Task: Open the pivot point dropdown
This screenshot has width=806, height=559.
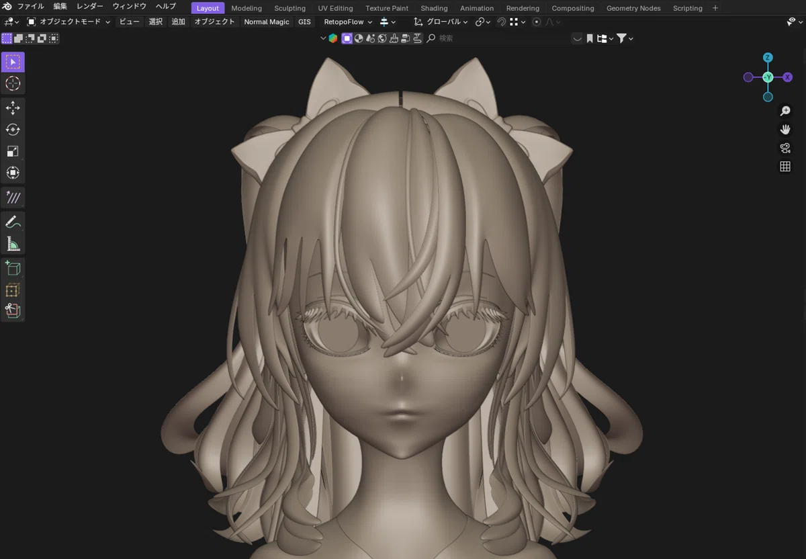Action: [x=483, y=22]
